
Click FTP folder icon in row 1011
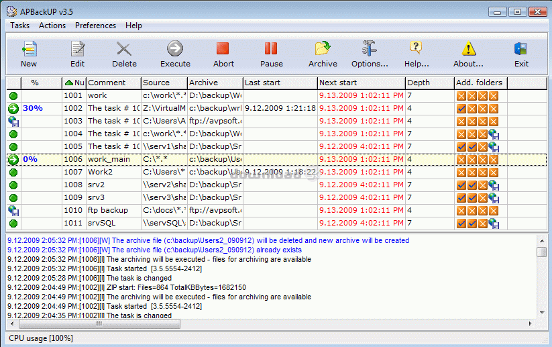click(x=494, y=224)
